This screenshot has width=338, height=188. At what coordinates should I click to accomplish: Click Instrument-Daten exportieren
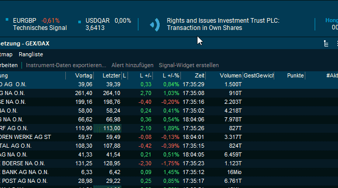pyautogui.click(x=66, y=65)
